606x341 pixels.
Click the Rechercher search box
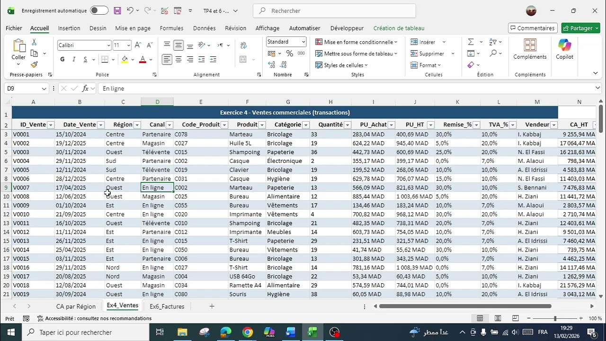click(x=334, y=10)
